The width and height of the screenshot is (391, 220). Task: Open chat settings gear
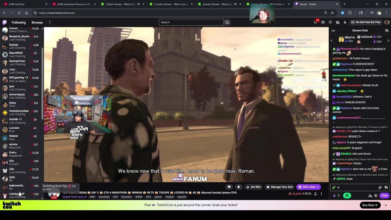pos(376,196)
